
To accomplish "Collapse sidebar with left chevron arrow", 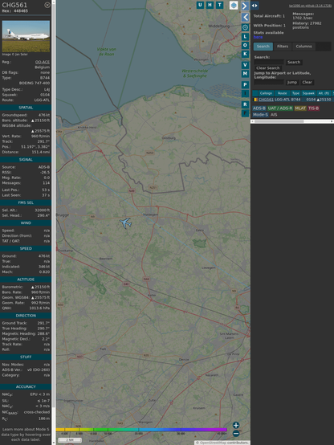I will (245, 18).
